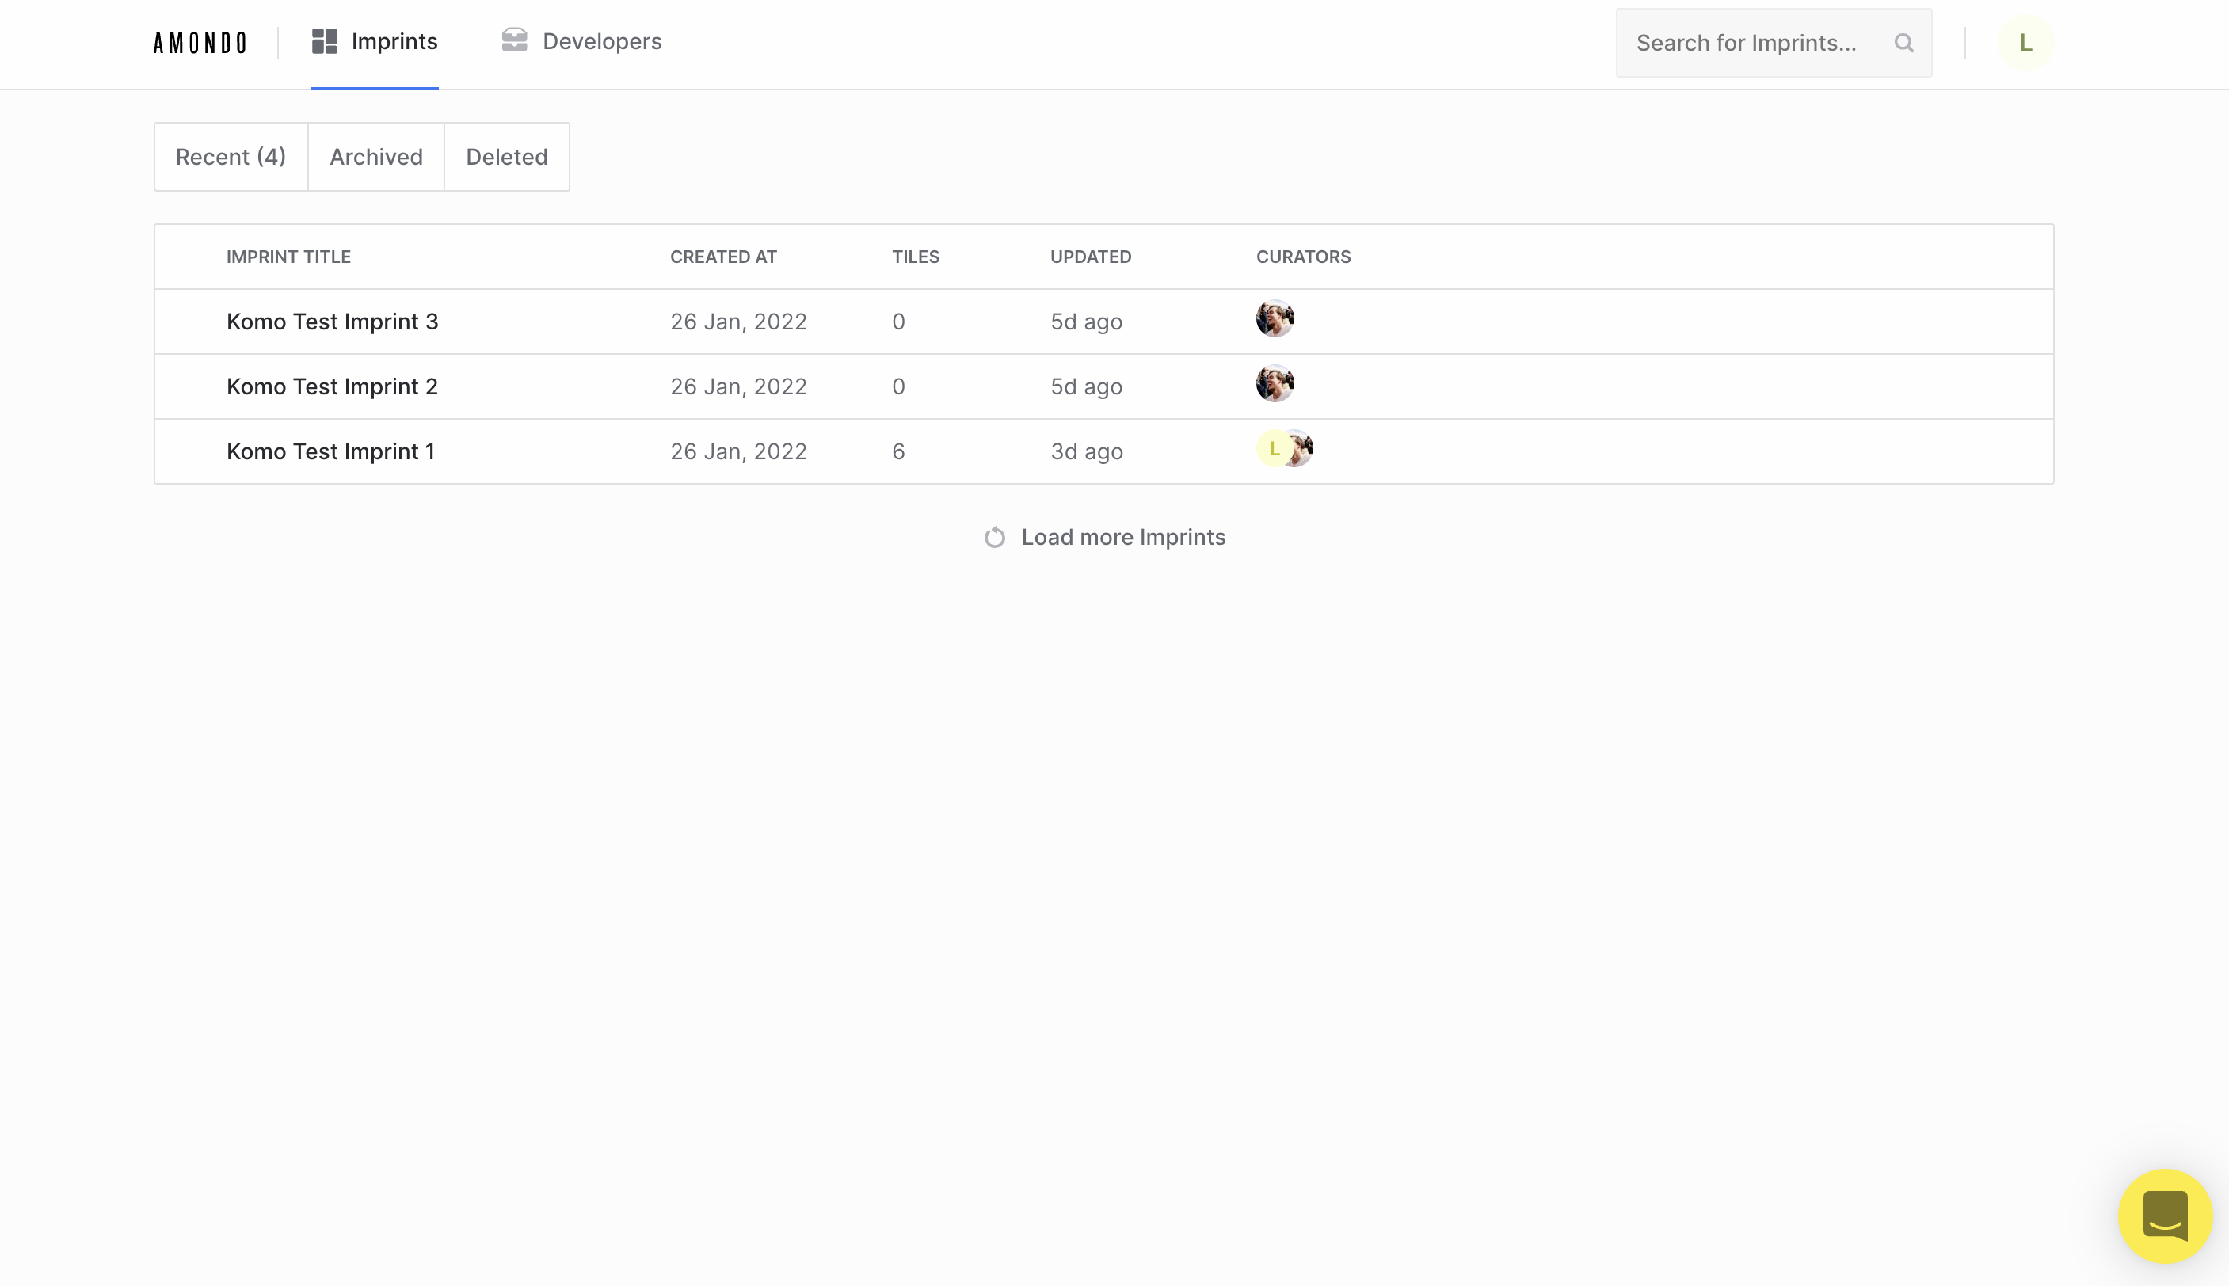Click the Developers toolbox icon
Image resolution: width=2229 pixels, height=1286 pixels.
514,40
